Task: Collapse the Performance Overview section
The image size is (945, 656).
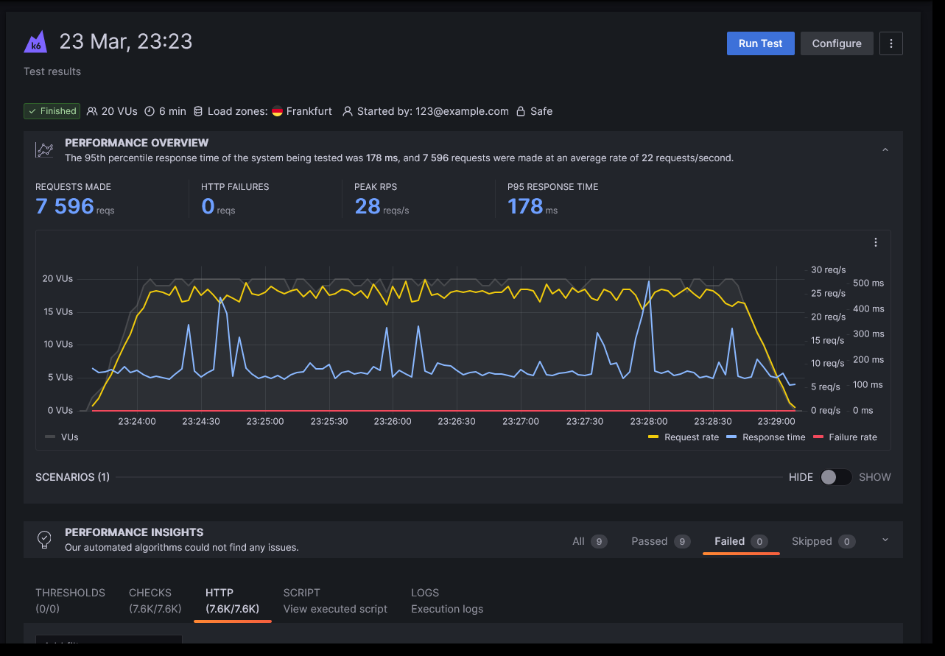Action: [x=885, y=150]
